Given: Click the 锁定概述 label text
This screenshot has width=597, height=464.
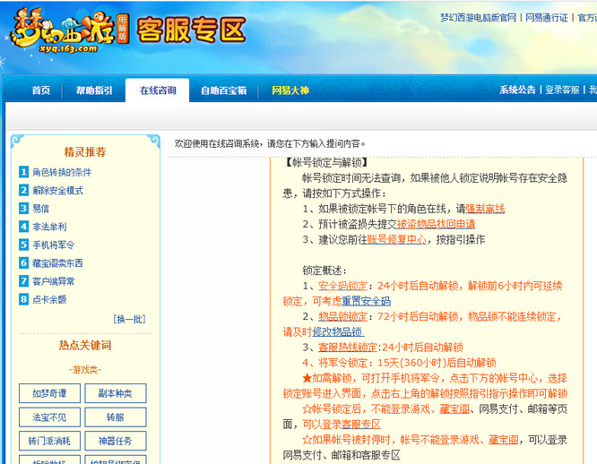Looking at the screenshot, I should click(324, 271).
